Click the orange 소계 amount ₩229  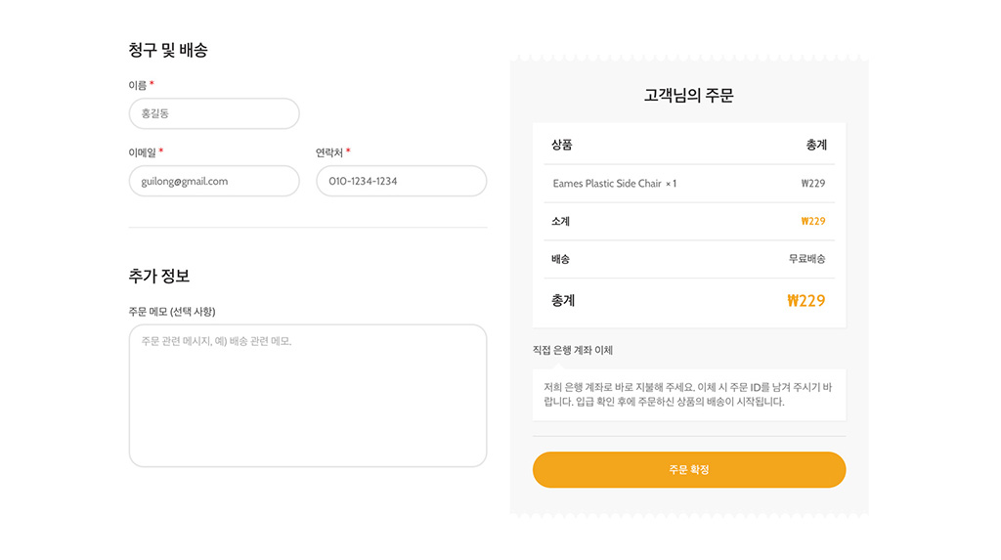(812, 221)
